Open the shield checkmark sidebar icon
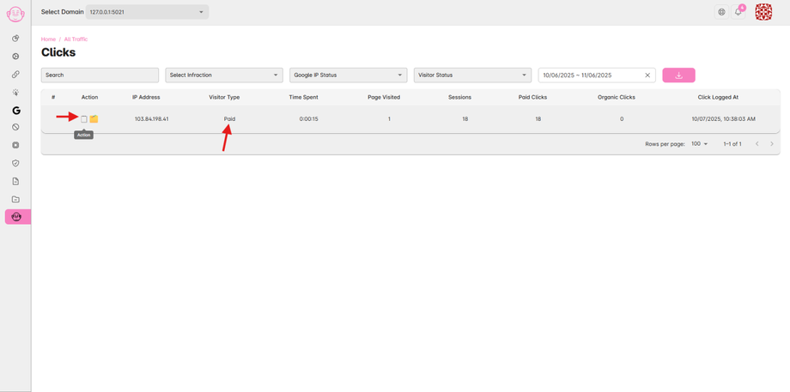This screenshot has height=392, width=790. [15, 163]
